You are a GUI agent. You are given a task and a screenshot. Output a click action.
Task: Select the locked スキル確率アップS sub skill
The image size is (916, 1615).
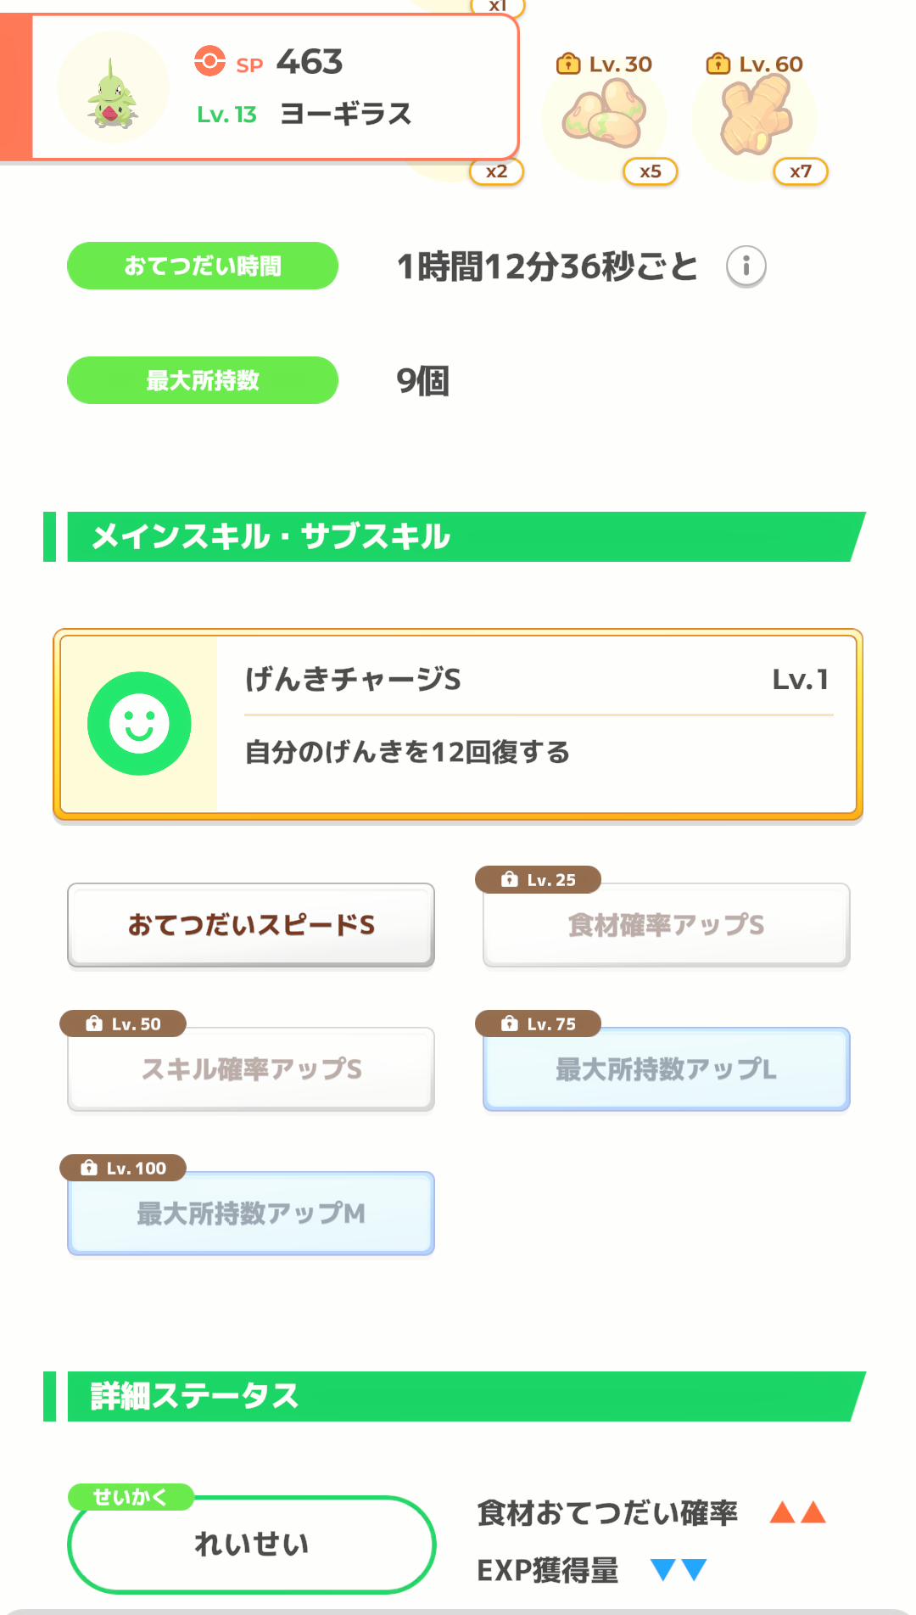coord(251,1069)
